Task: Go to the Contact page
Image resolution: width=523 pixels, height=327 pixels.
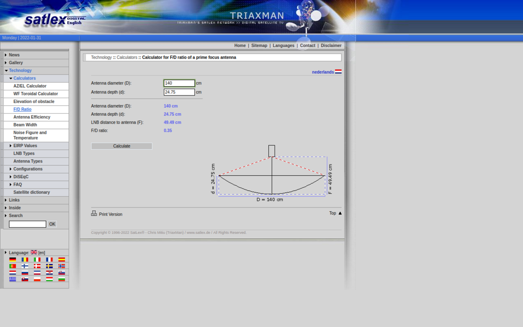Action: tap(307, 45)
